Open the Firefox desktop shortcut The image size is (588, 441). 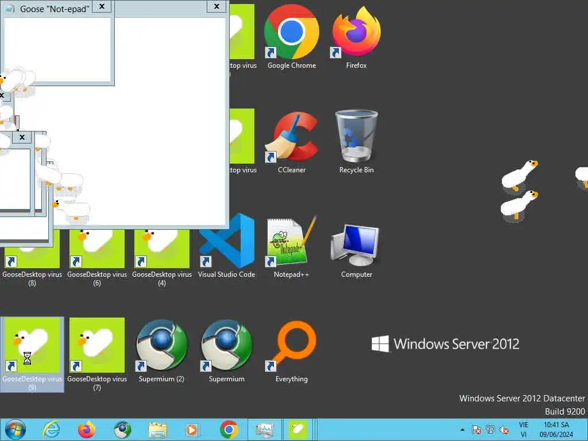click(x=356, y=37)
